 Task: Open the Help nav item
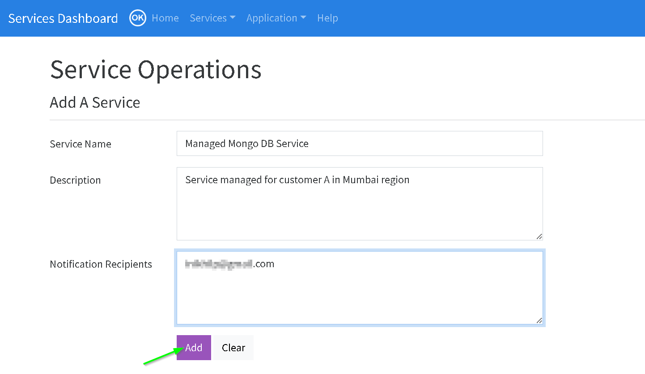tap(327, 18)
